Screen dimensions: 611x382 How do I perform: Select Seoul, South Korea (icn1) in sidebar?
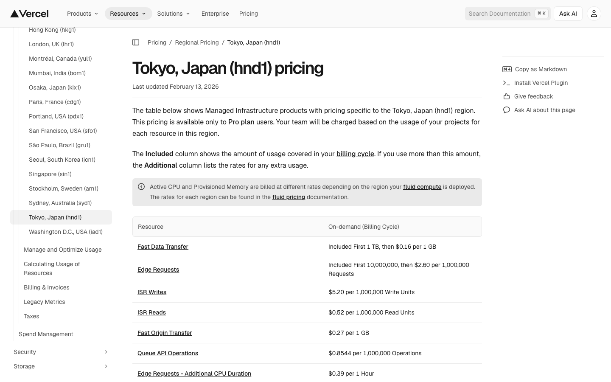(62, 160)
